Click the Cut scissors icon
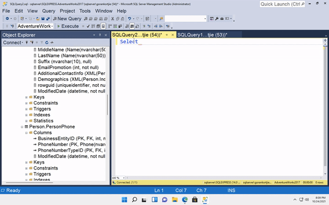This screenshot has height=205, width=329. pyautogui.click(x=112, y=19)
